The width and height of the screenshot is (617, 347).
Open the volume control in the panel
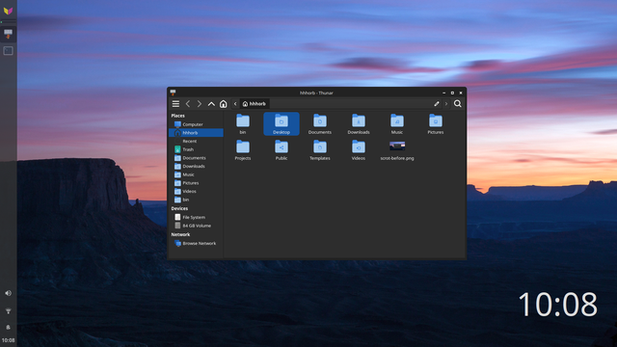coord(8,293)
